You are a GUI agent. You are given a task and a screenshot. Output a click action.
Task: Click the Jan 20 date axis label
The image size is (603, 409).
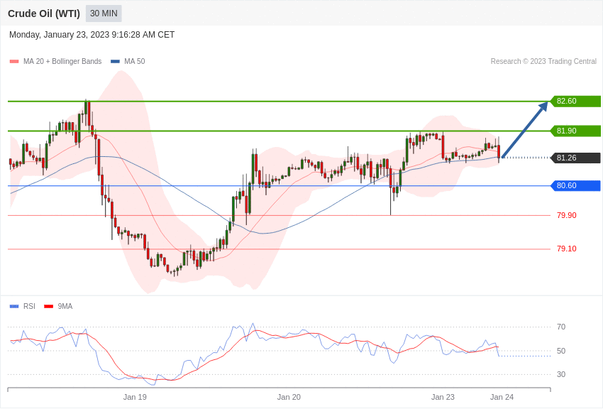pos(289,397)
